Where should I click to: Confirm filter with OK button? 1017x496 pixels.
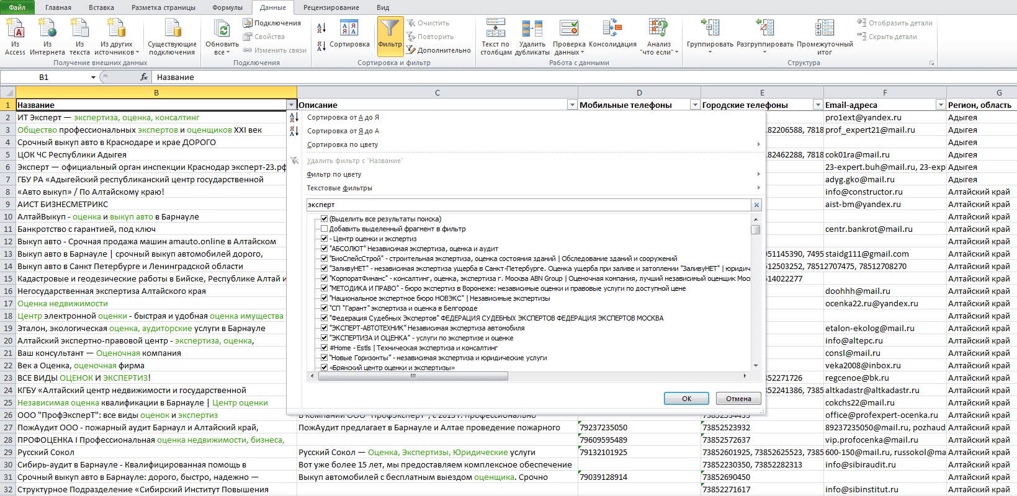tap(686, 399)
